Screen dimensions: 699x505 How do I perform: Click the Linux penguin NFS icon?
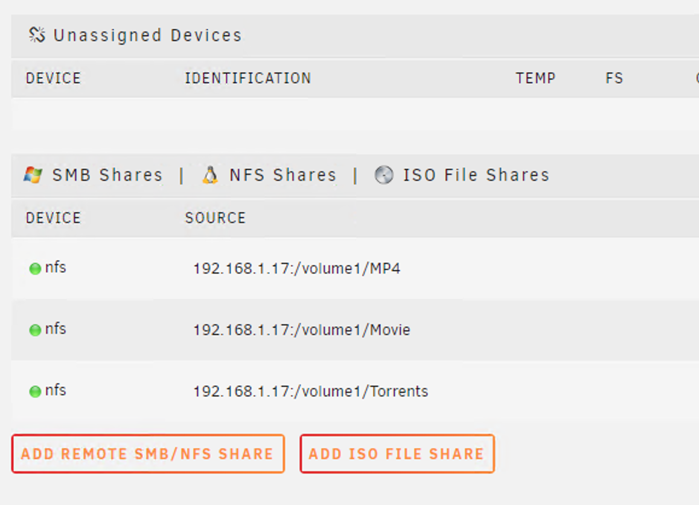(x=210, y=175)
